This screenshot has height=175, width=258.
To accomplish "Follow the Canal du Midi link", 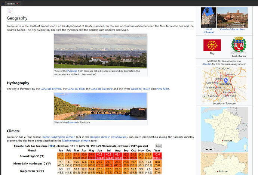I will (x=76, y=89).
